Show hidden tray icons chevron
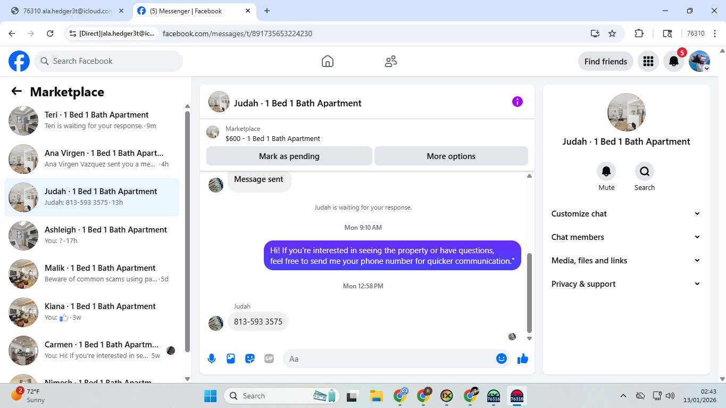 623,396
